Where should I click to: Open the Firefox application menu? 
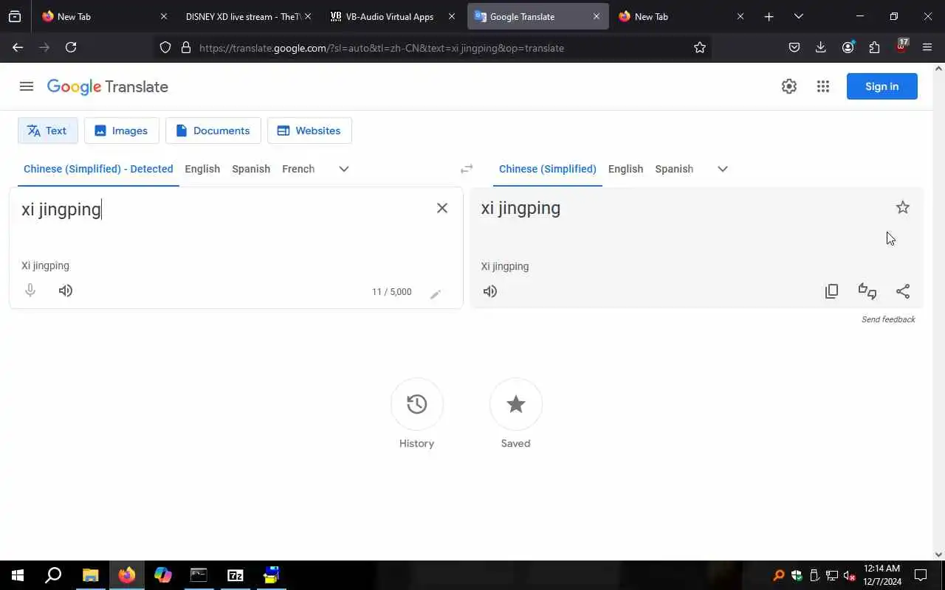[x=927, y=47]
